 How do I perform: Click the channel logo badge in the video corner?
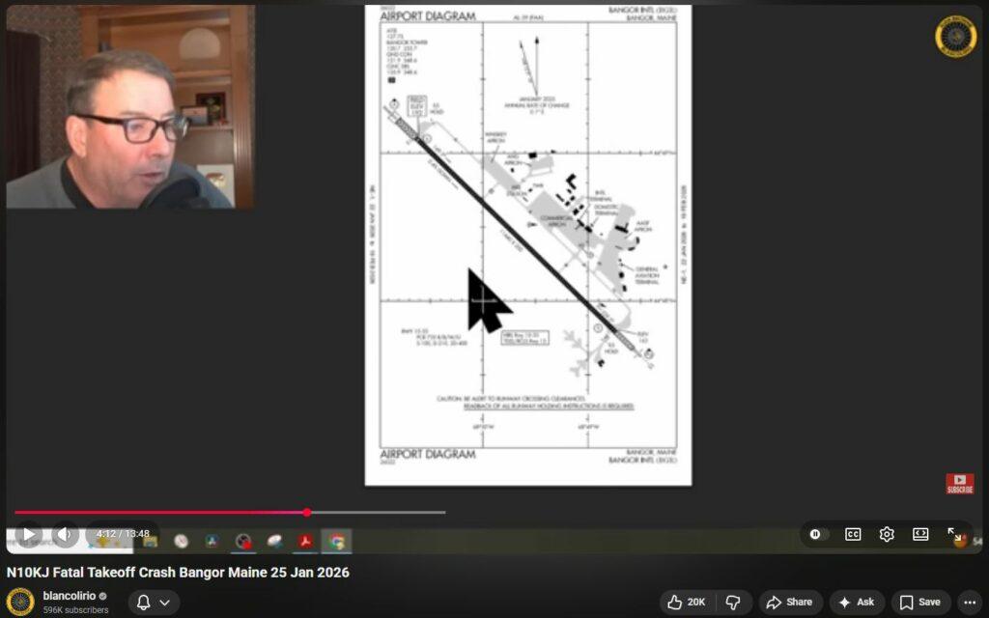pos(955,37)
